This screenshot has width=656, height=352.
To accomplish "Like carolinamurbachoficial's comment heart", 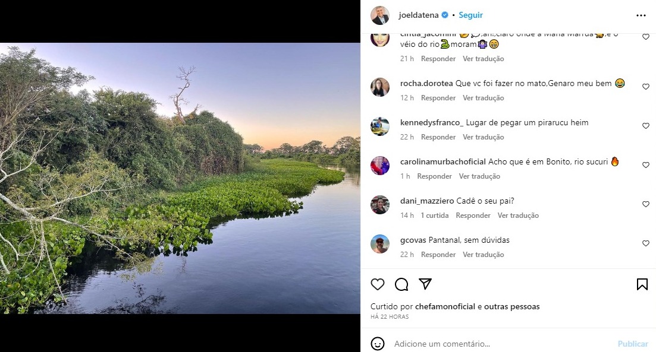I will point(646,165).
